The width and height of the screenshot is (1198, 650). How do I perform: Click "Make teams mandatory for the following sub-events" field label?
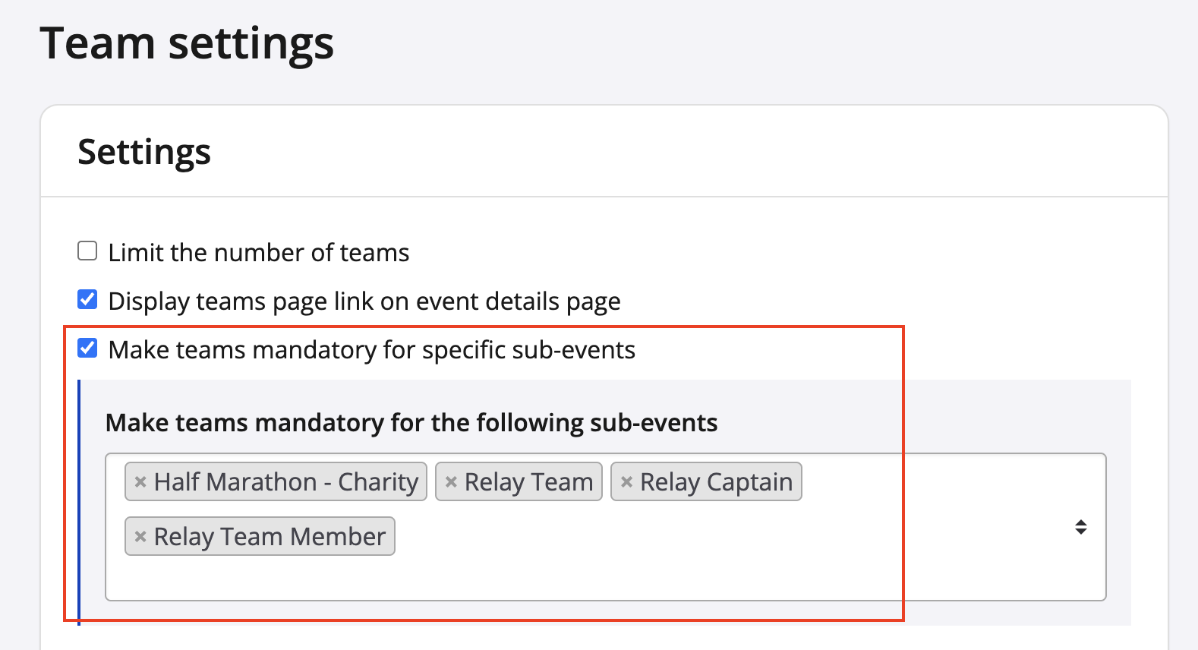[x=411, y=423]
